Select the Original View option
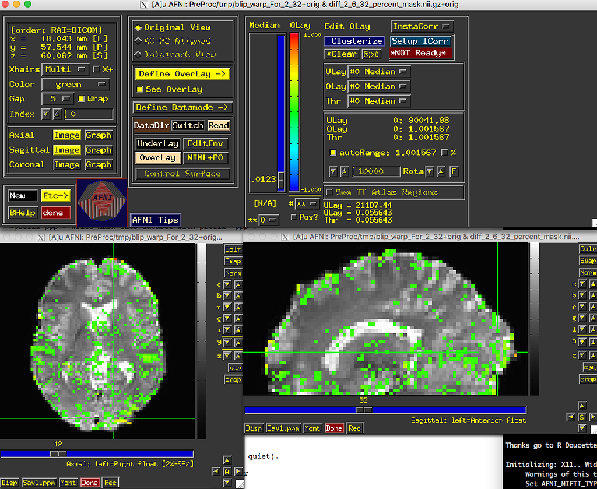 tap(173, 28)
